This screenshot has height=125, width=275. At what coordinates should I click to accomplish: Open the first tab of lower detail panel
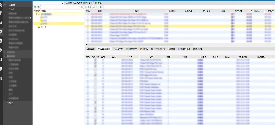[x=91, y=49]
